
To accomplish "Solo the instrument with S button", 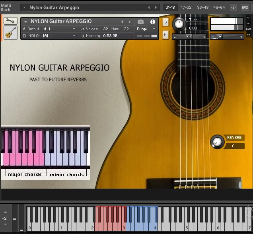I will (x=165, y=22).
